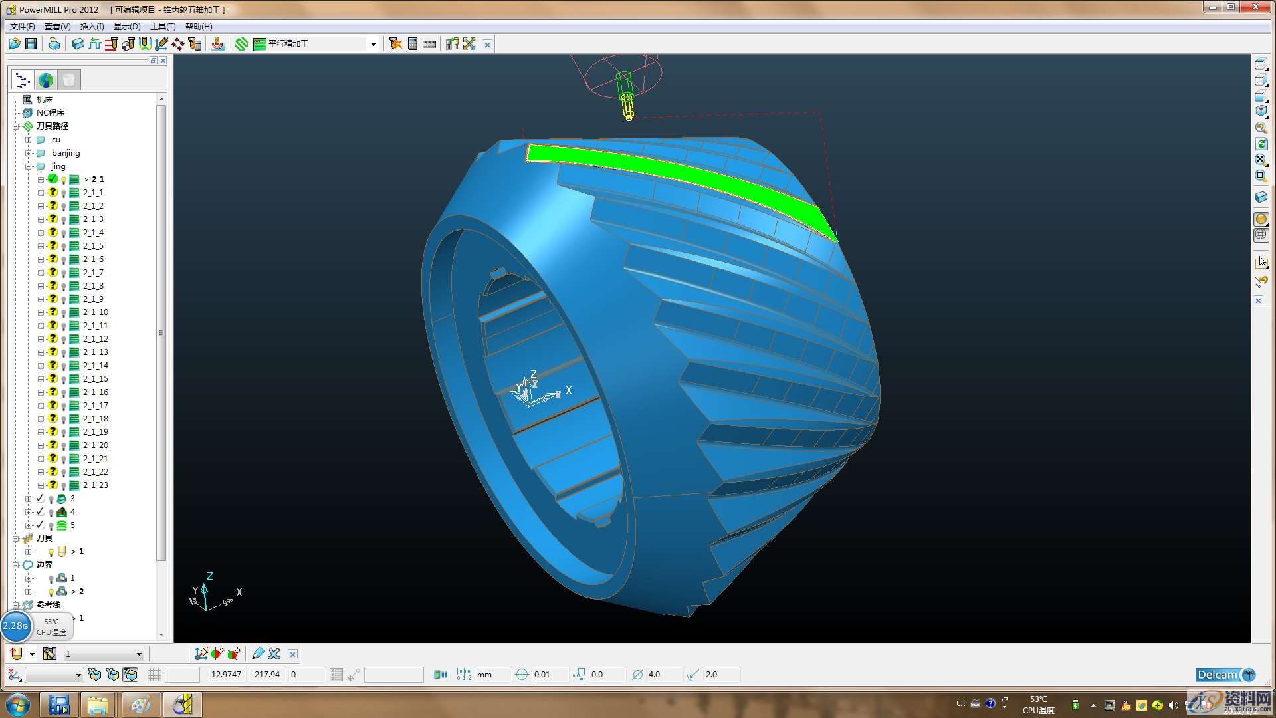Open Windows Start menu orb

(18, 704)
